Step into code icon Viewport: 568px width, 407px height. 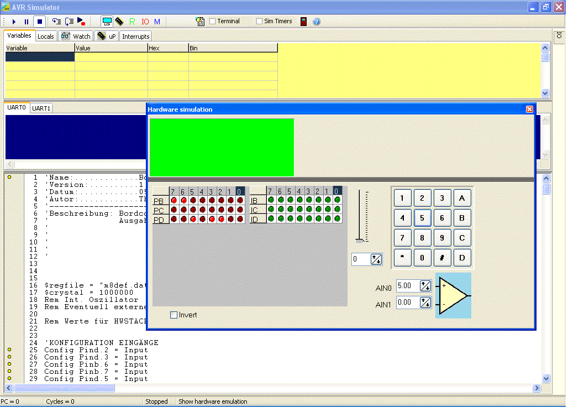pos(56,22)
